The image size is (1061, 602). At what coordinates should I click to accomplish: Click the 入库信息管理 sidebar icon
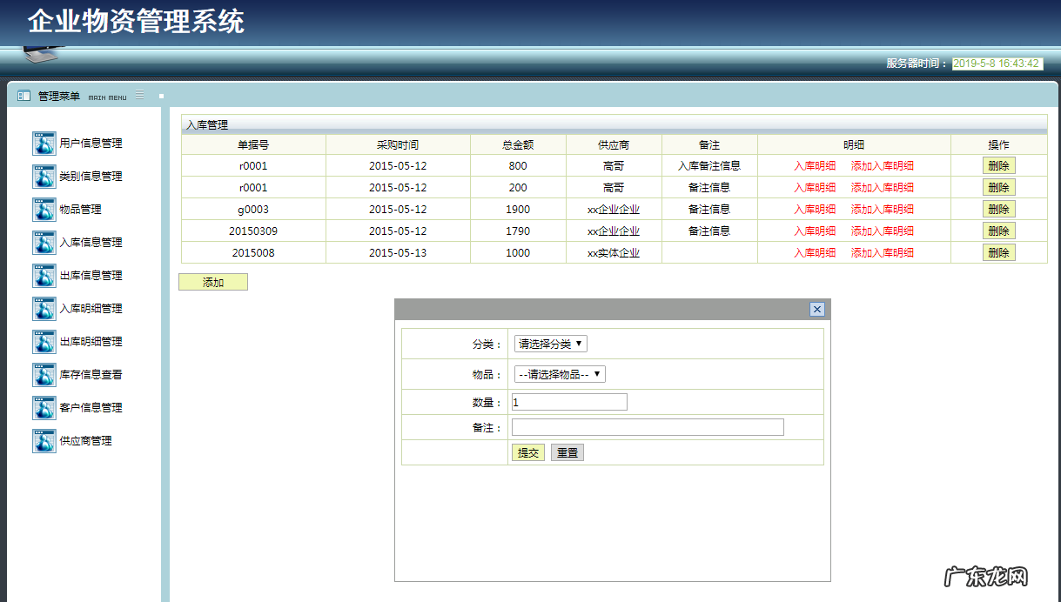[x=44, y=242]
